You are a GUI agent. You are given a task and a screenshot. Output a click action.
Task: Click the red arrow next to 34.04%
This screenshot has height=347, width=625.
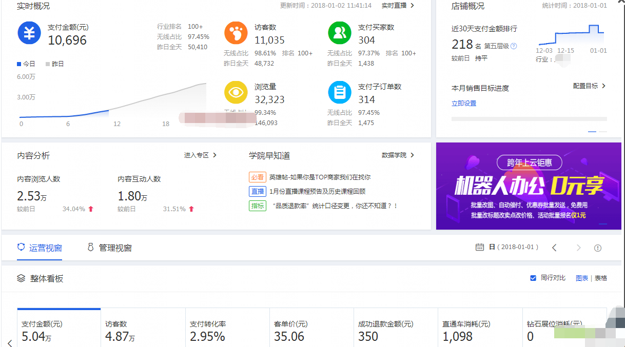tap(91, 209)
